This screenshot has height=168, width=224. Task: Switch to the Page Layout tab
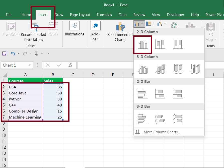coord(80,15)
